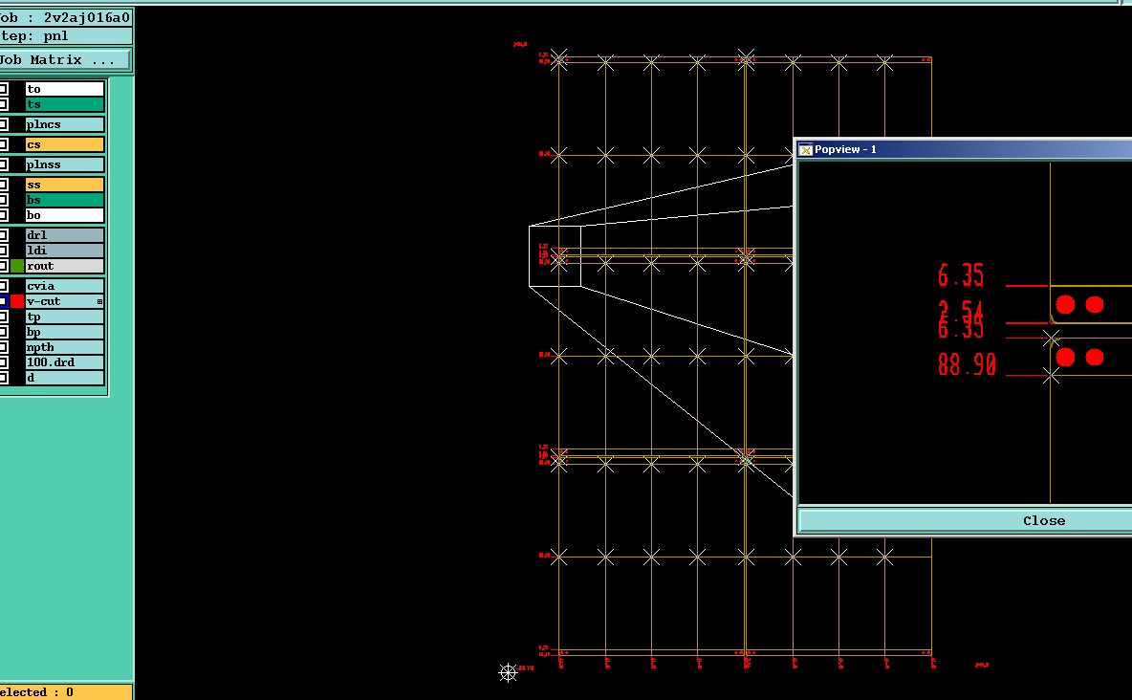Toggle the checkbox for the 'npth' layer
The height and width of the screenshot is (700, 1132).
[x=3, y=347]
